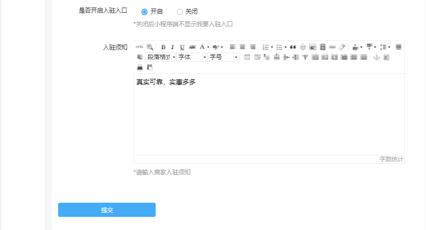This screenshot has width=426, height=230.
Task: Set spacing after paragraph
Action: [369, 47]
